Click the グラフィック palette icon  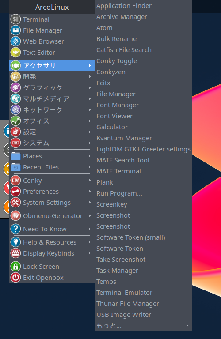tap(15, 87)
